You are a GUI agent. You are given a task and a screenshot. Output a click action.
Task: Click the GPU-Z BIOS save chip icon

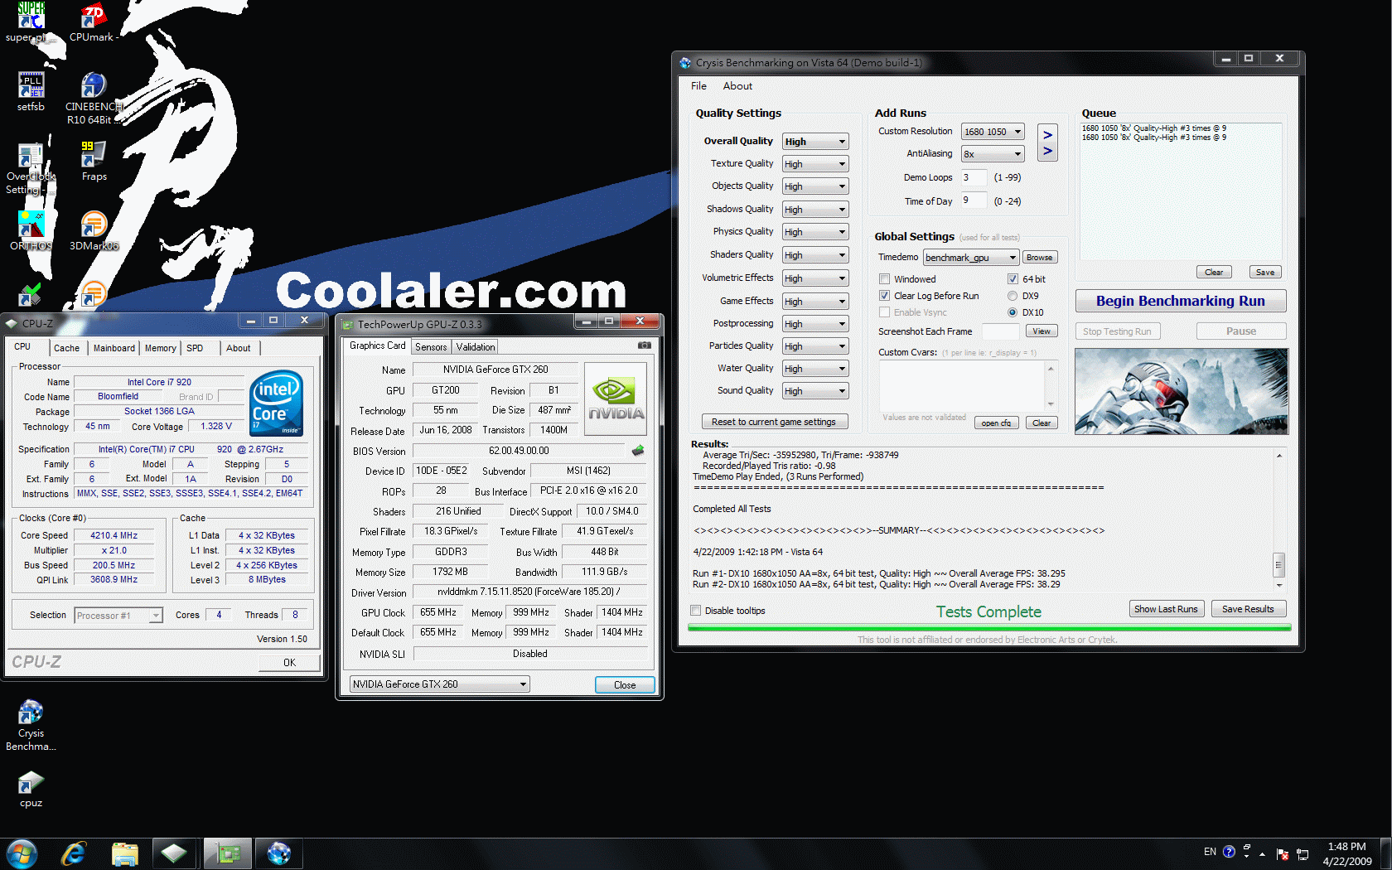pos(637,451)
